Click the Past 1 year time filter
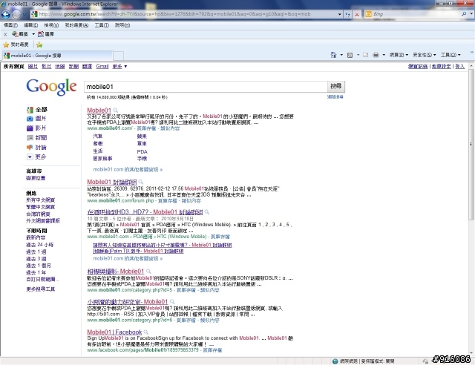The width and height of the screenshot is (475, 365). [36, 272]
